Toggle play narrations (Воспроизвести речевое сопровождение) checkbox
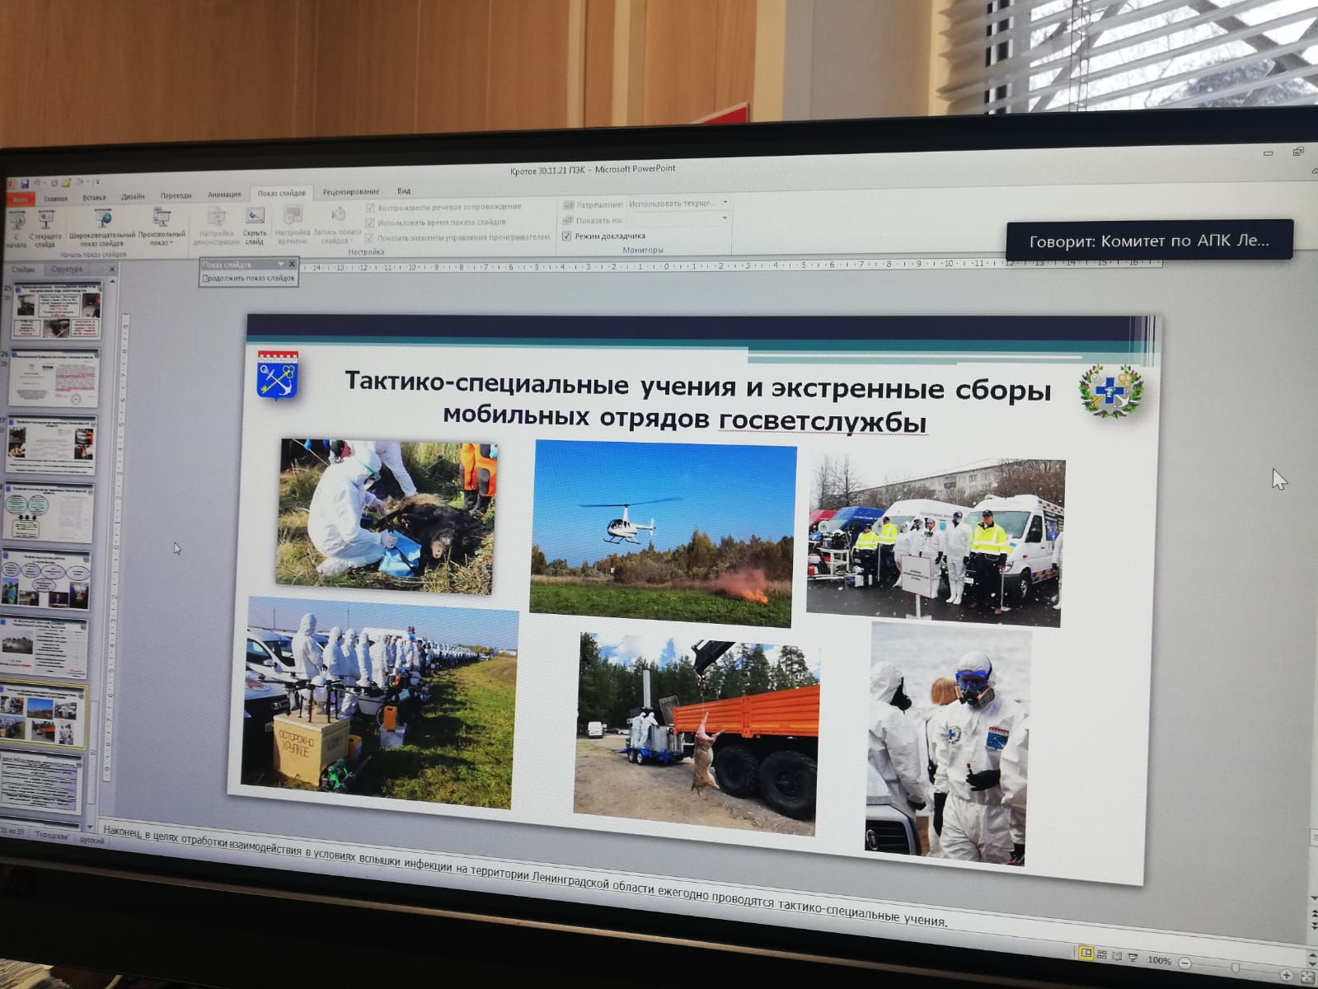 pos(370,208)
